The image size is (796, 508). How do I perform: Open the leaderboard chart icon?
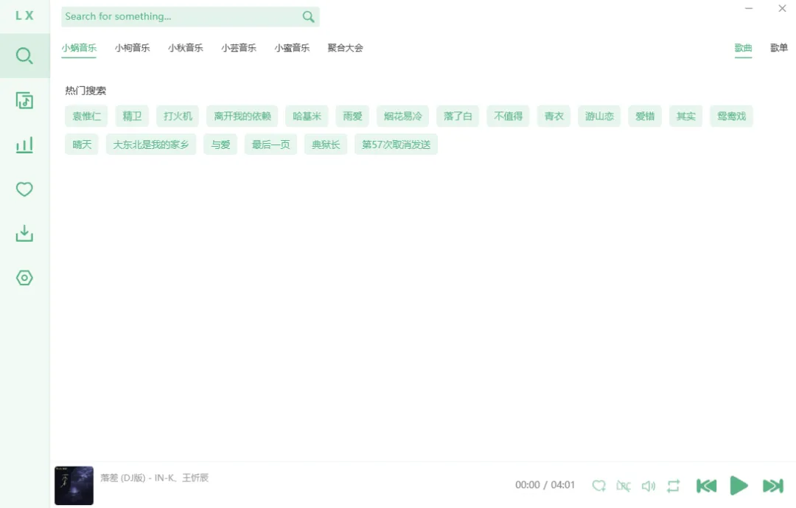pyautogui.click(x=24, y=145)
